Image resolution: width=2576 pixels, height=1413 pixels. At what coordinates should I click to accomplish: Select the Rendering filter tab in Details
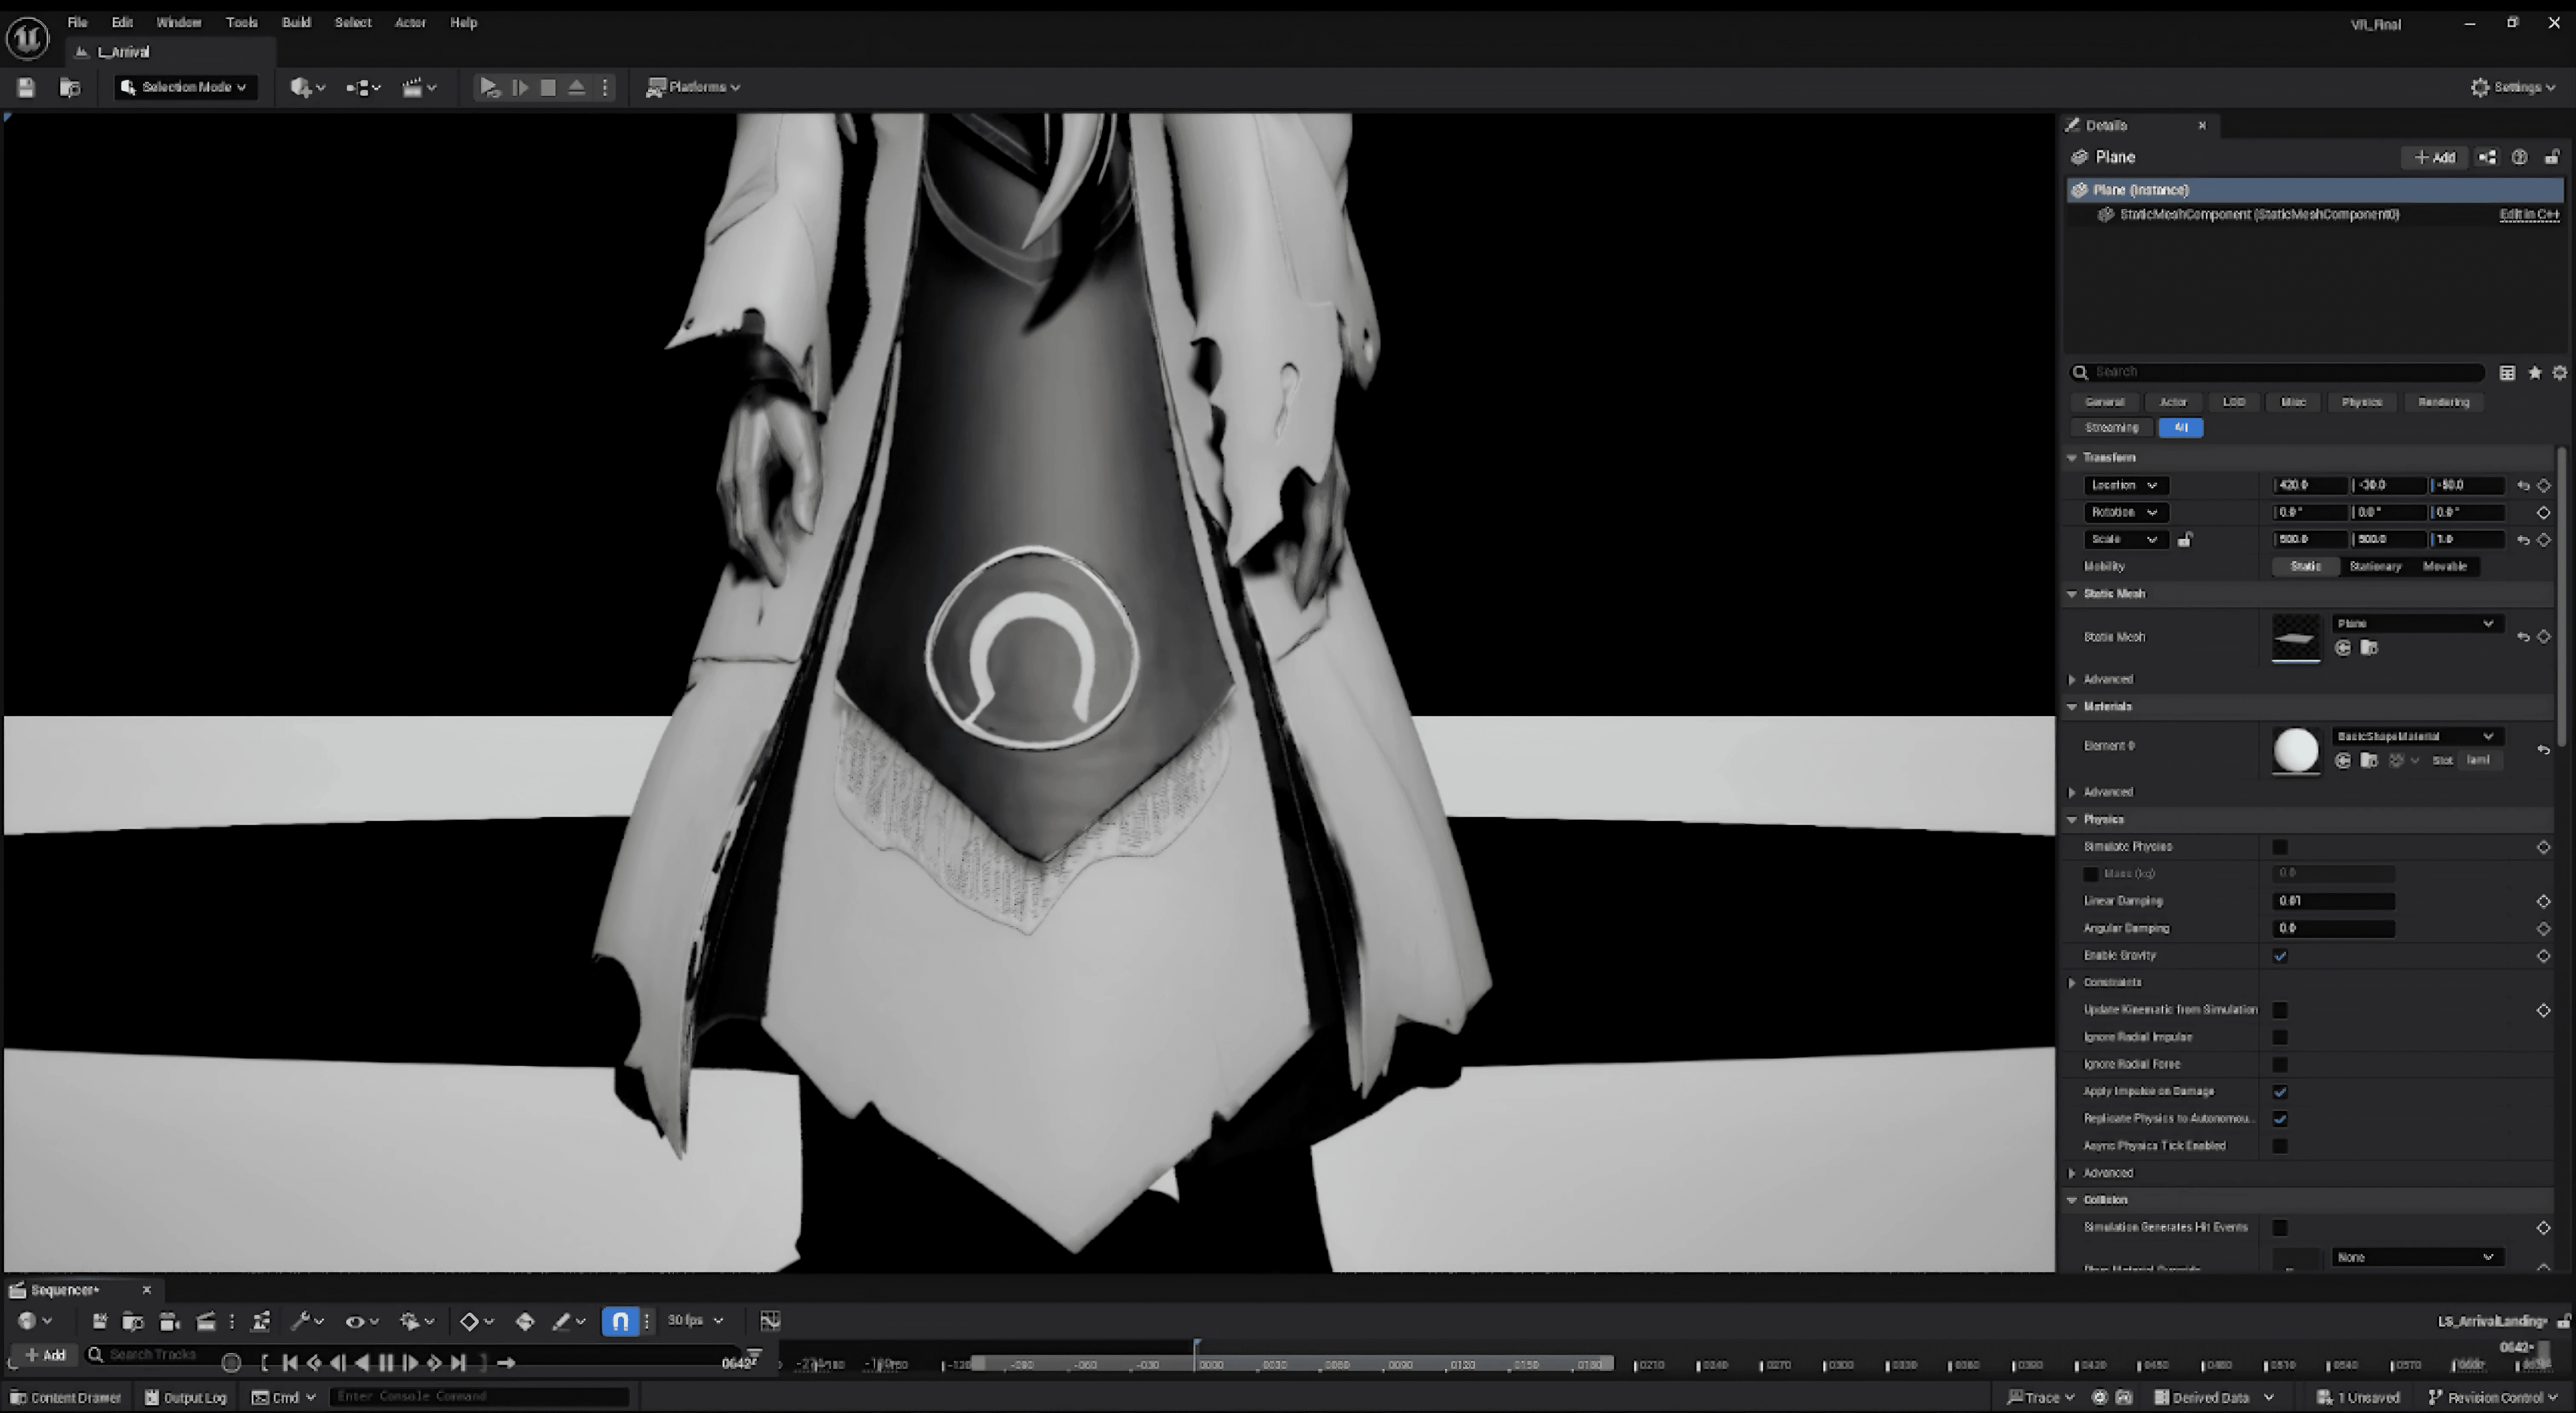[2443, 402]
